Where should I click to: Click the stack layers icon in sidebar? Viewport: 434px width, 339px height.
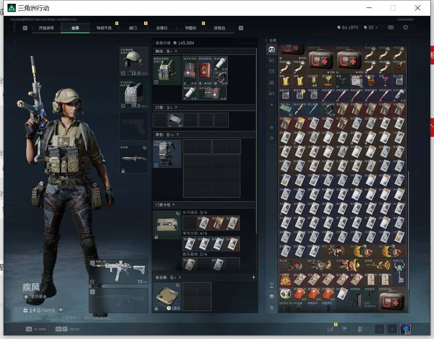pos(272,296)
